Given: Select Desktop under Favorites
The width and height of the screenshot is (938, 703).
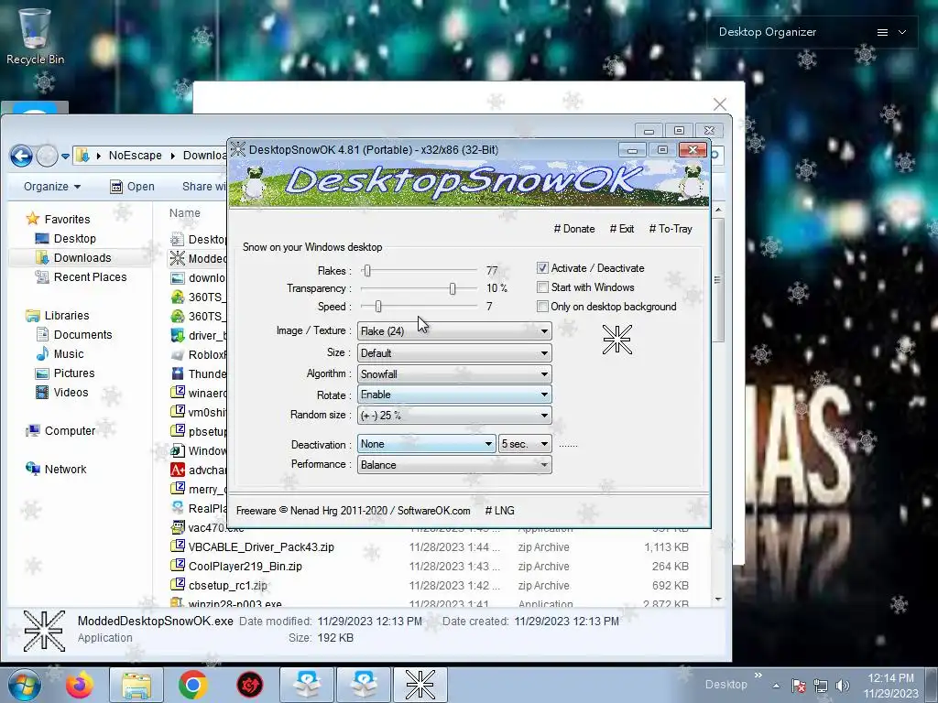Looking at the screenshot, I should tap(65, 239).
